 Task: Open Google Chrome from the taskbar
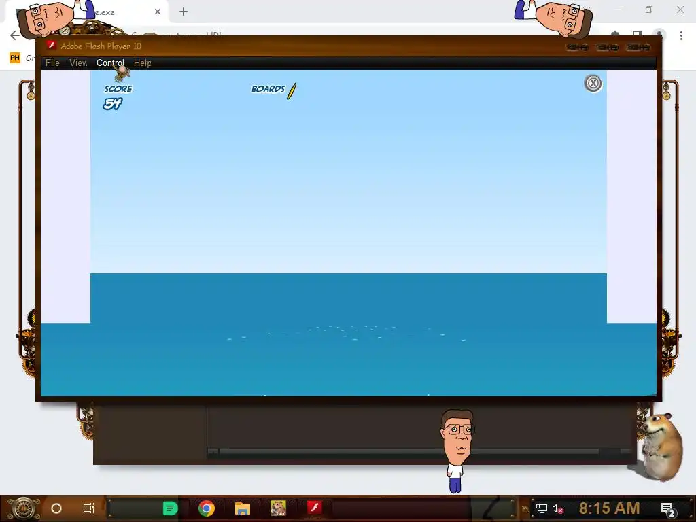[207, 508]
